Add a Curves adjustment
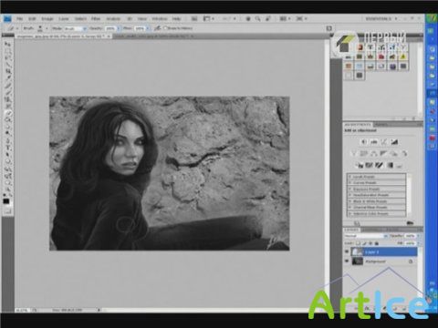This screenshot has width=438, height=328. click(x=384, y=142)
